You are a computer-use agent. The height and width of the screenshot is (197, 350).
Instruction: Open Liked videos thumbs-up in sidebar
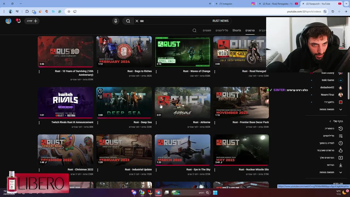click(340, 150)
